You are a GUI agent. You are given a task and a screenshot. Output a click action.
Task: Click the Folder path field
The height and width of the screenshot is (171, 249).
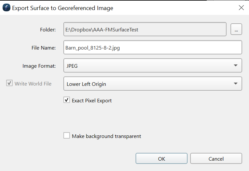[x=145, y=29]
